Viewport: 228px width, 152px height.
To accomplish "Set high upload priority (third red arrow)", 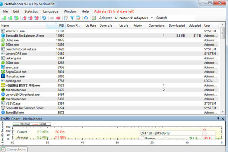I will pos(37,18).
